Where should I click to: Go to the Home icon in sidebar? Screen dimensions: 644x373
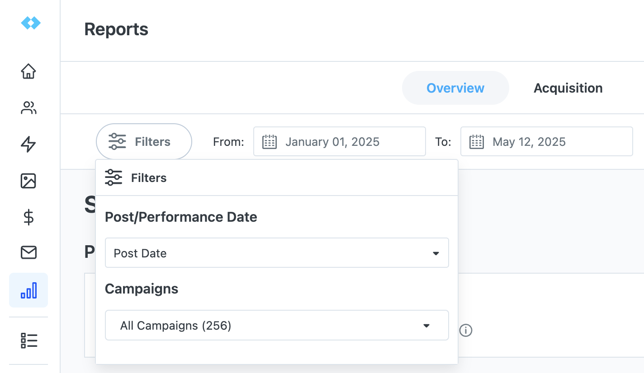point(28,71)
